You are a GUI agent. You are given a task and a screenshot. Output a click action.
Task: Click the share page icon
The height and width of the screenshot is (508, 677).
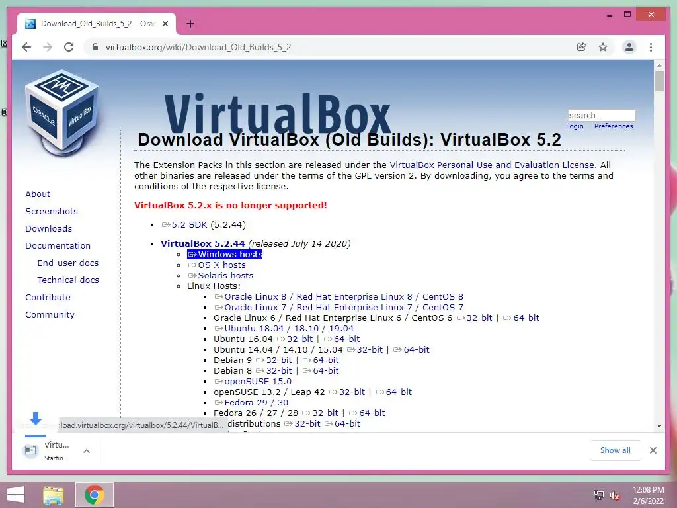coord(582,47)
